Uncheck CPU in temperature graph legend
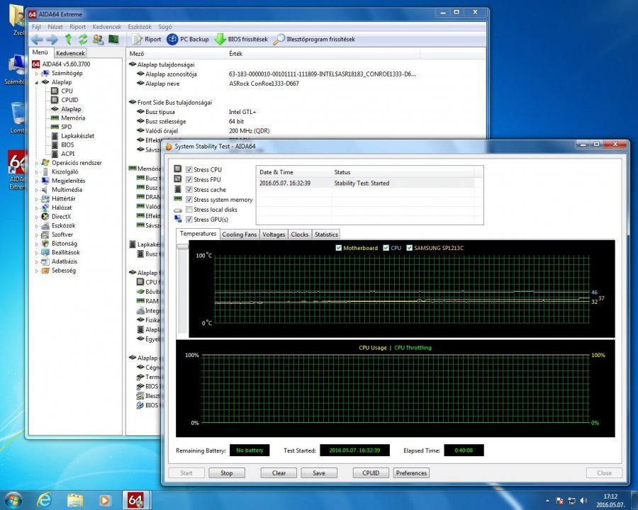The width and height of the screenshot is (638, 510). point(386,248)
